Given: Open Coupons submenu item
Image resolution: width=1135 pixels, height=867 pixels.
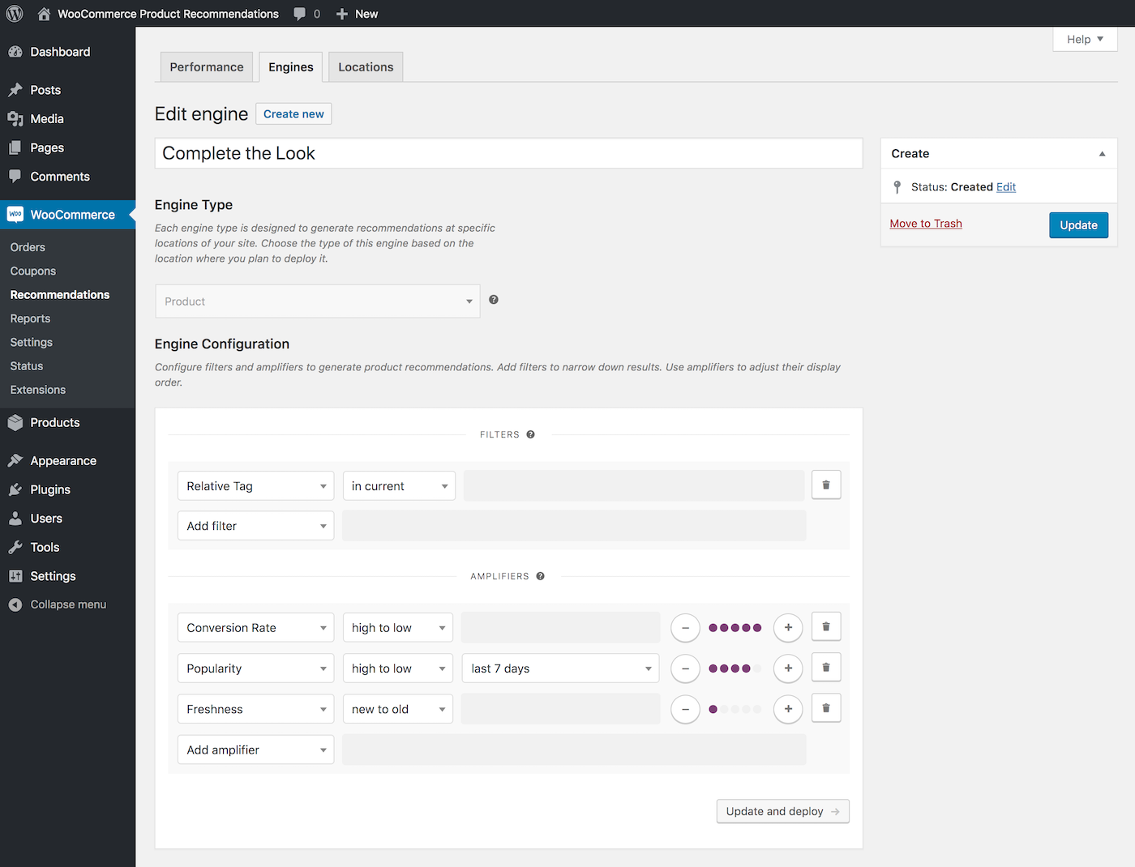Looking at the screenshot, I should [33, 271].
